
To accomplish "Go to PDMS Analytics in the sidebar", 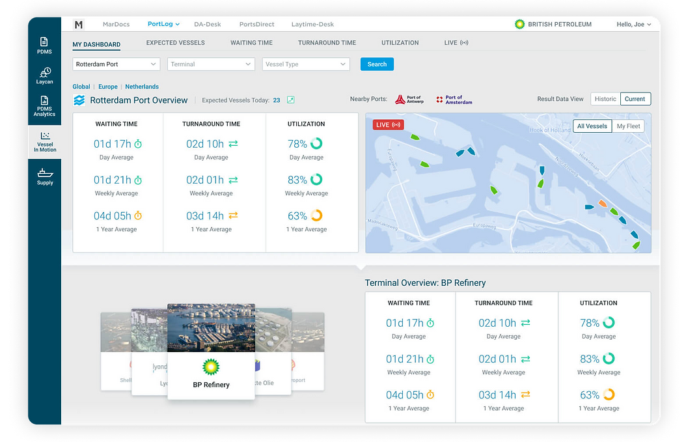I will tap(45, 106).
